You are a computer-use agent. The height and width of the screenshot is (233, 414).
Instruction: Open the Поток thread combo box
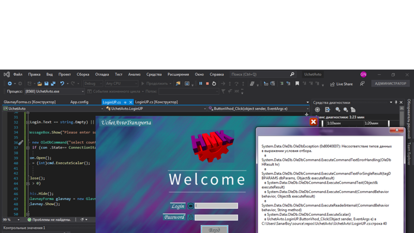tap(188, 92)
